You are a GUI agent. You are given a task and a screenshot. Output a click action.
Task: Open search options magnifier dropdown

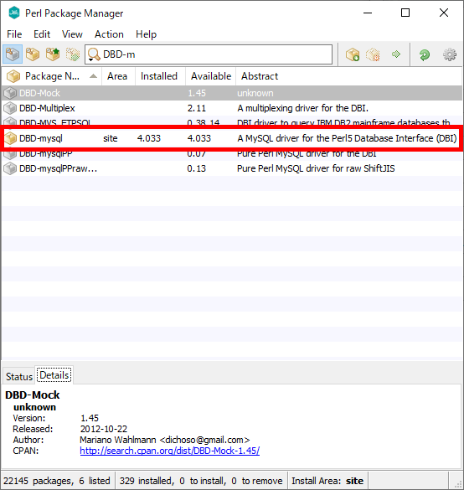point(94,54)
